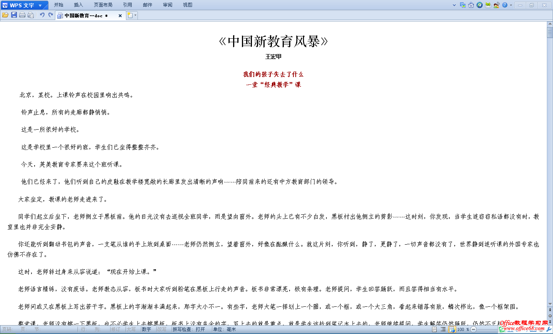This screenshot has width=553, height=334.
Task: Open Help with the question mark icon
Action: (x=505, y=5)
